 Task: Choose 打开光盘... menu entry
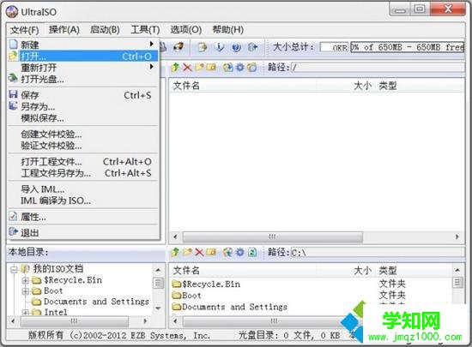tap(83, 79)
